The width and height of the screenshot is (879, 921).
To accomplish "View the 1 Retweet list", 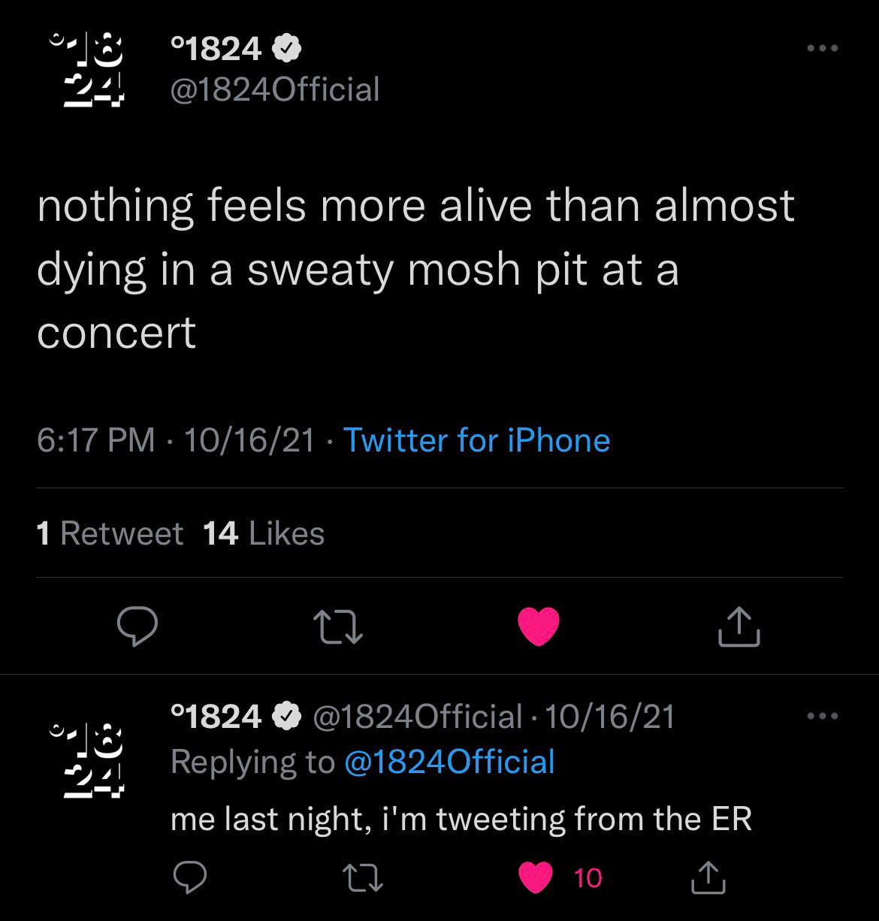I will [110, 533].
